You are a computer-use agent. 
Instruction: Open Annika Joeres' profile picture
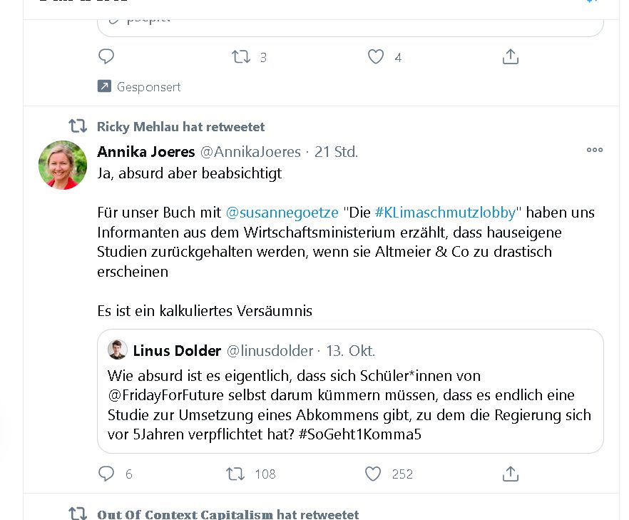(x=63, y=165)
